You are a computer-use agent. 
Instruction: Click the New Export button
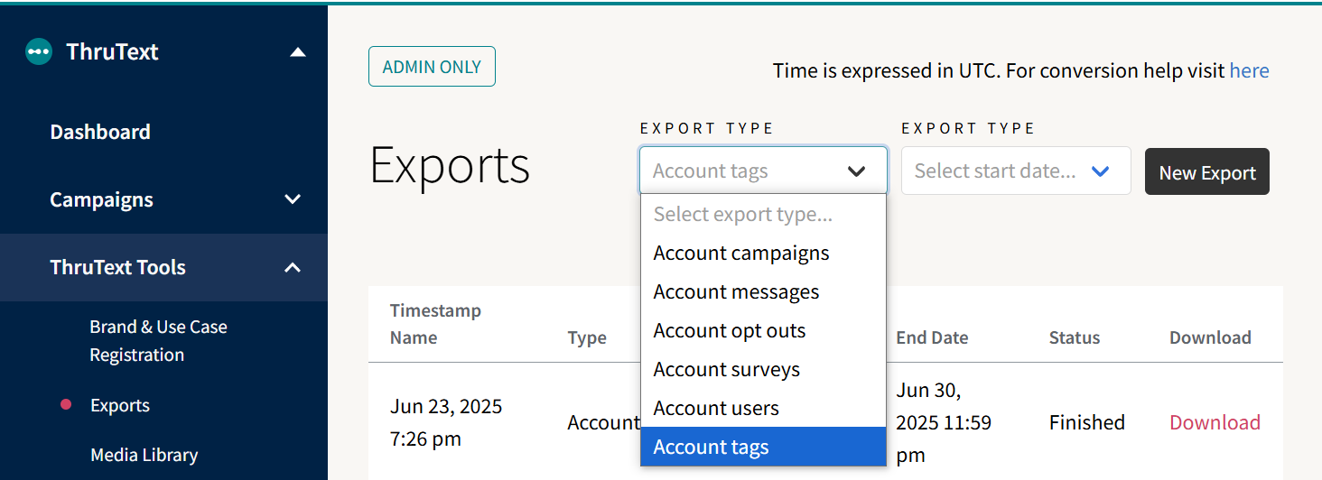(1207, 171)
